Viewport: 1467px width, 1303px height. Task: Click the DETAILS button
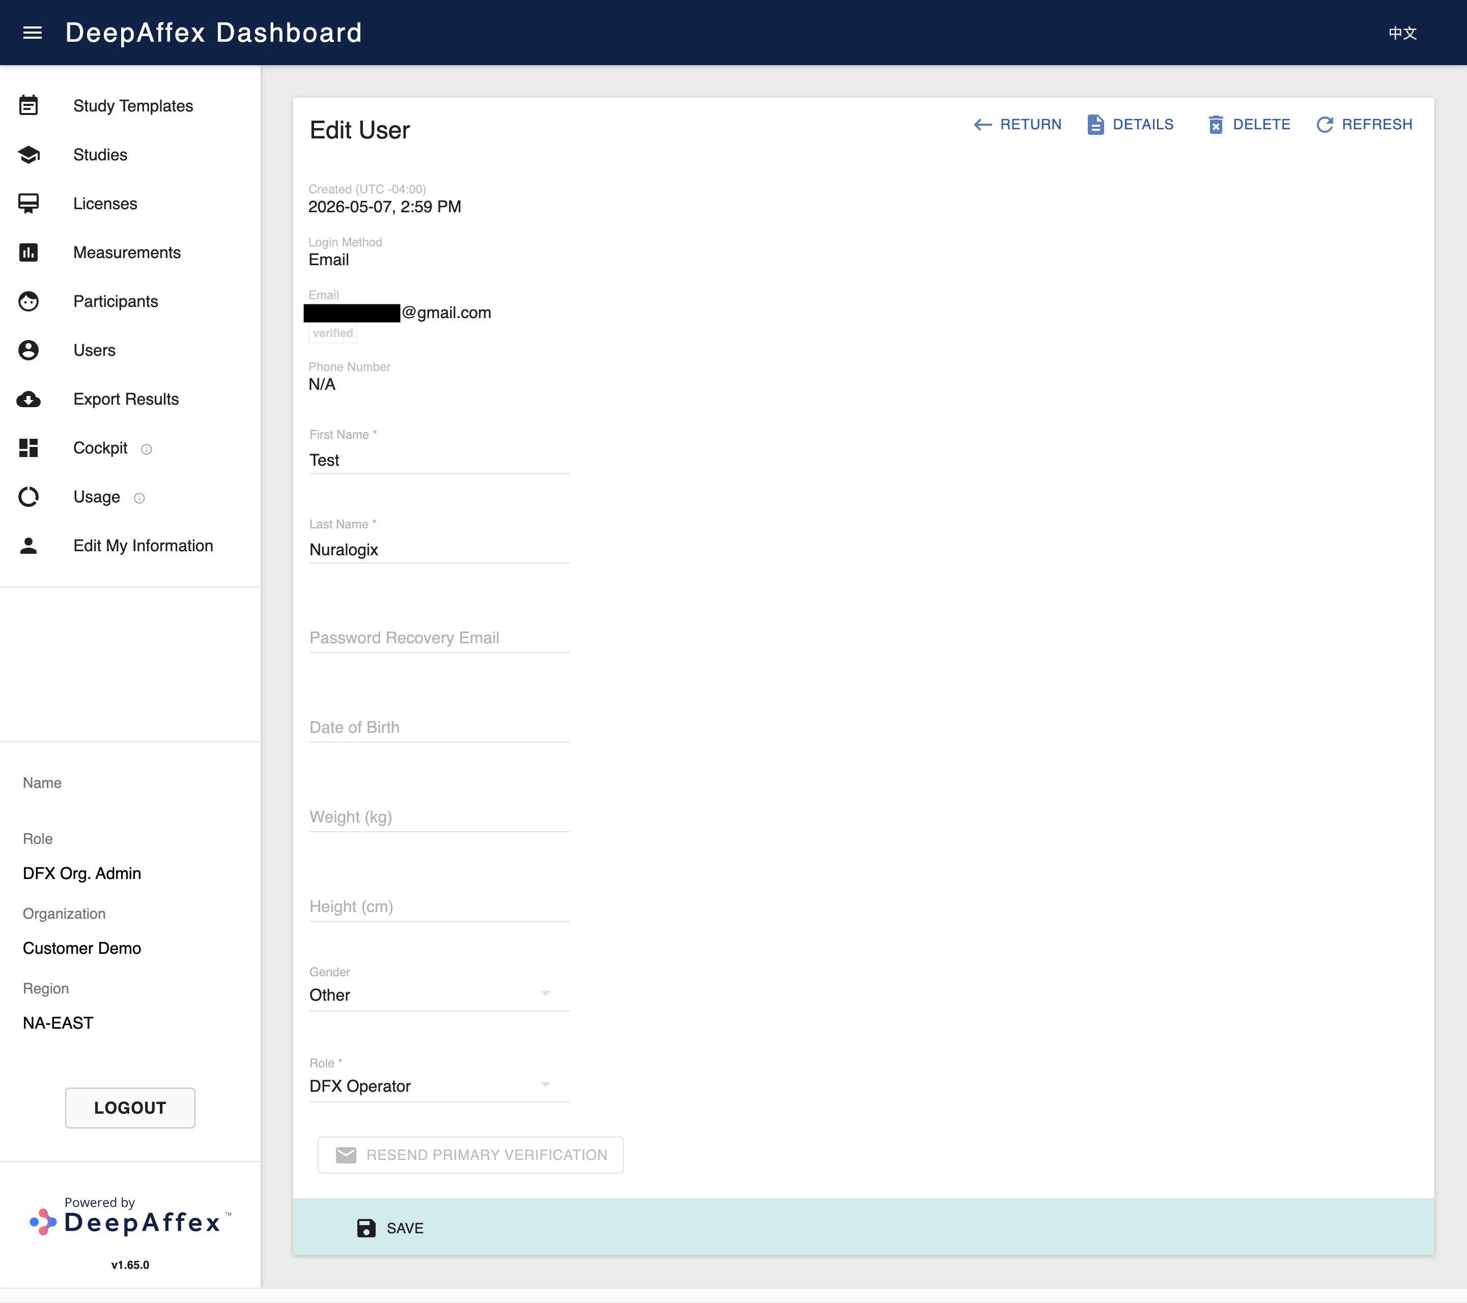(1131, 125)
